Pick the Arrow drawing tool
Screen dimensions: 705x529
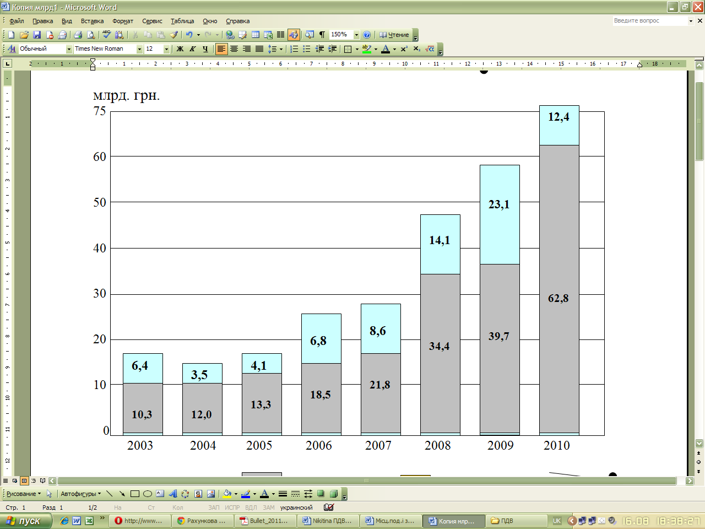click(x=122, y=494)
